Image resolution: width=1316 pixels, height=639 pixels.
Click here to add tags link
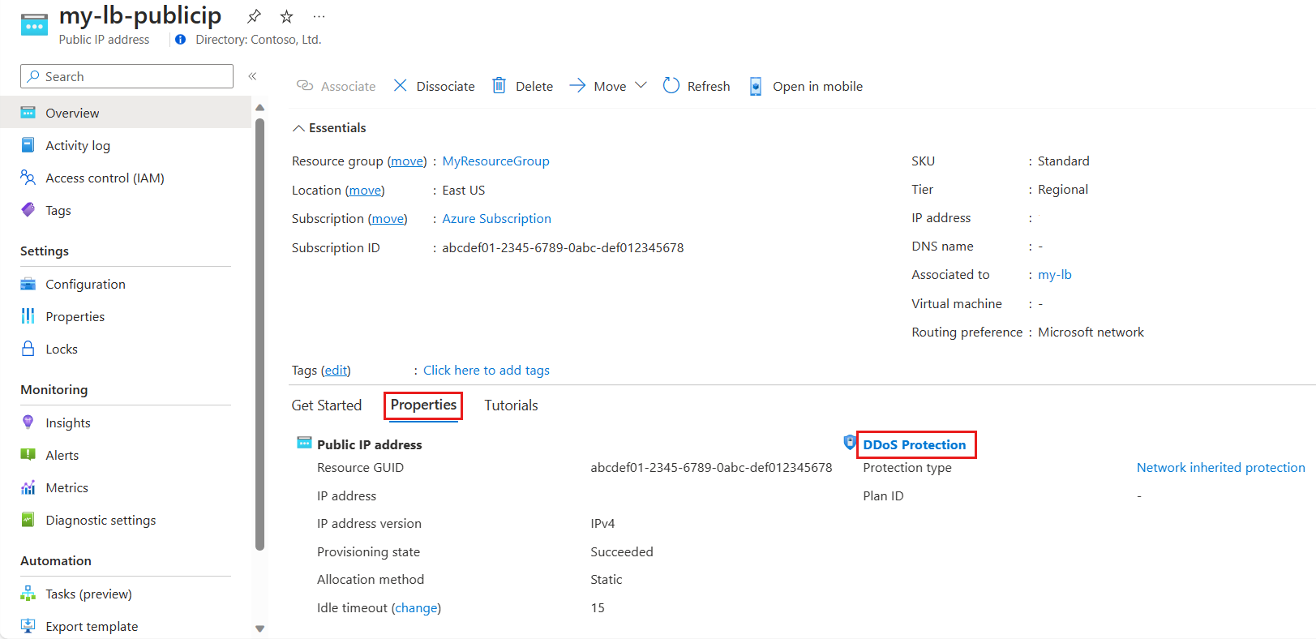pyautogui.click(x=487, y=371)
